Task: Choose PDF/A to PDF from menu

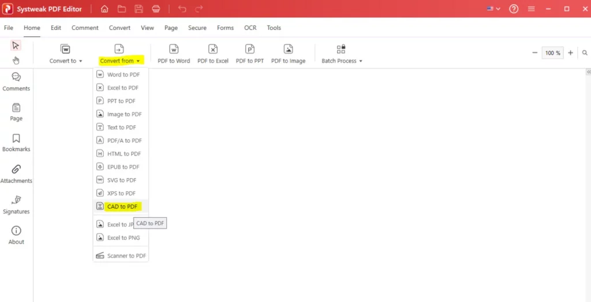Action: (121, 141)
